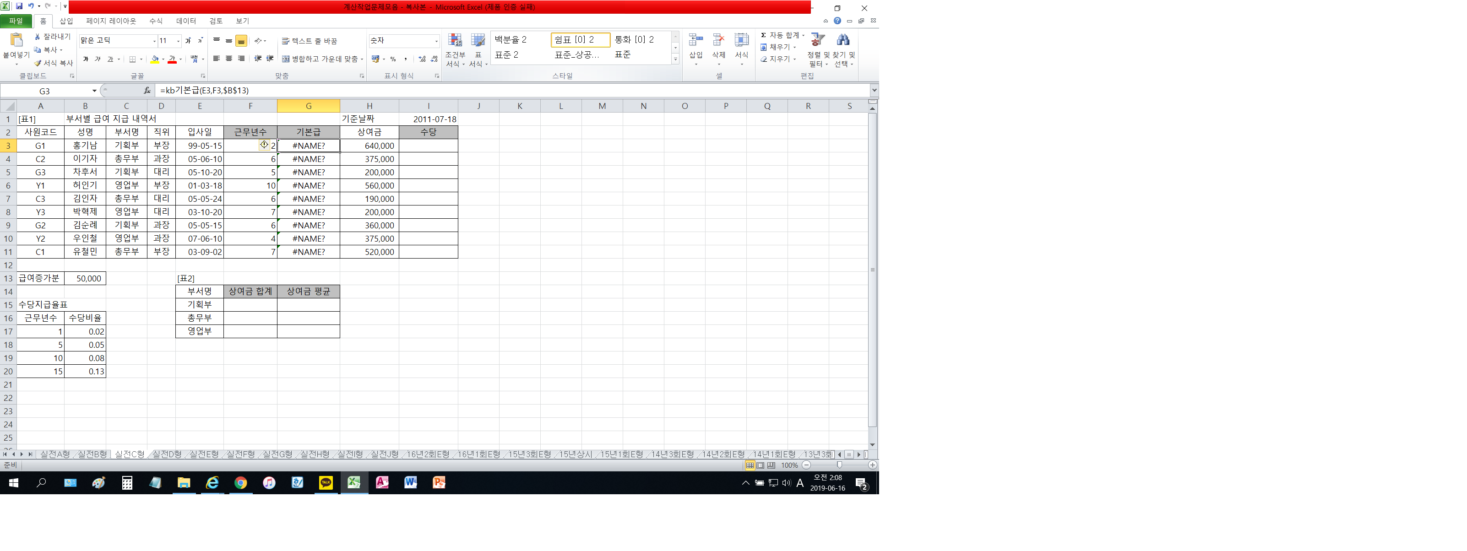Open the number format dropdown showing 숫자

pos(436,41)
